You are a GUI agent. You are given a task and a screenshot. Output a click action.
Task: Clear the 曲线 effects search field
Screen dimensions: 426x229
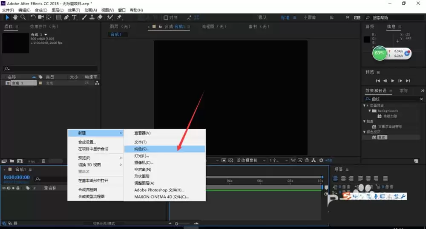point(421,99)
